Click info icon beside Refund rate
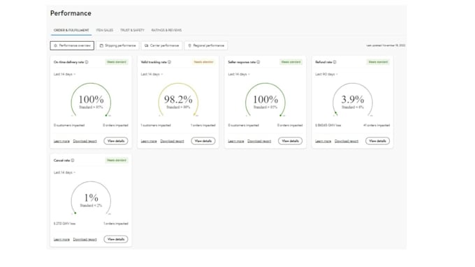475x267 pixels. tap(335, 62)
